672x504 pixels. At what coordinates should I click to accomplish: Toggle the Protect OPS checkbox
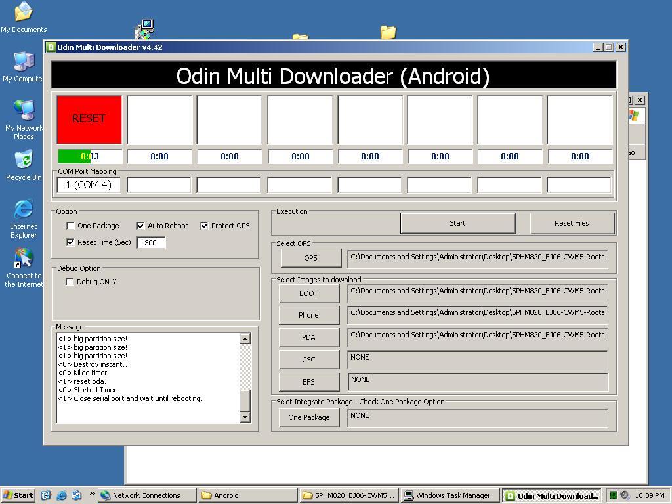click(204, 226)
